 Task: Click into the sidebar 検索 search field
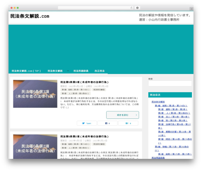(x=170, y=83)
